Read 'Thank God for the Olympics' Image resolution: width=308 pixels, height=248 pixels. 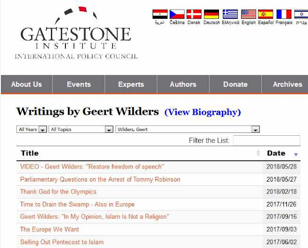point(58,192)
